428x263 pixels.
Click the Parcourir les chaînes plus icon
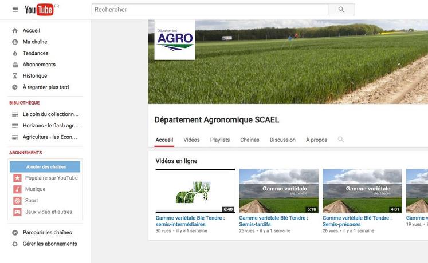click(x=15, y=233)
